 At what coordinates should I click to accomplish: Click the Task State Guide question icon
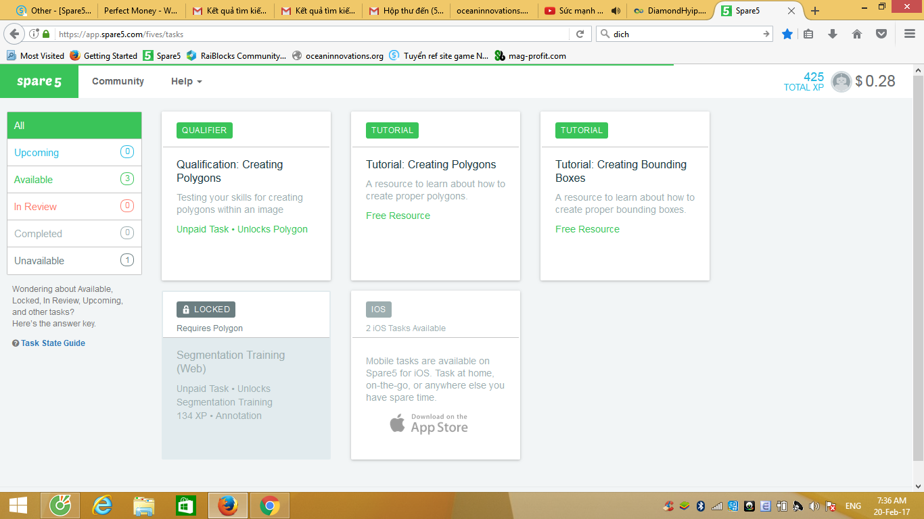pyautogui.click(x=16, y=343)
